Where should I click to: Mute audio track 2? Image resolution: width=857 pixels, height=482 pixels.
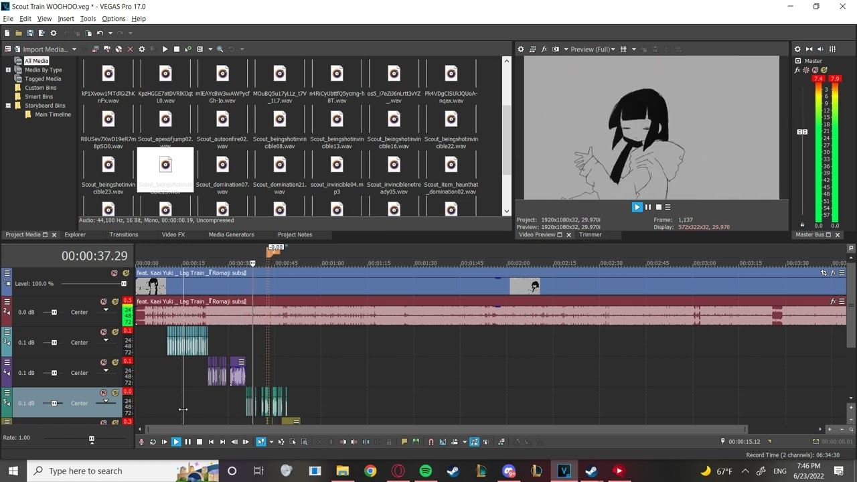(104, 302)
